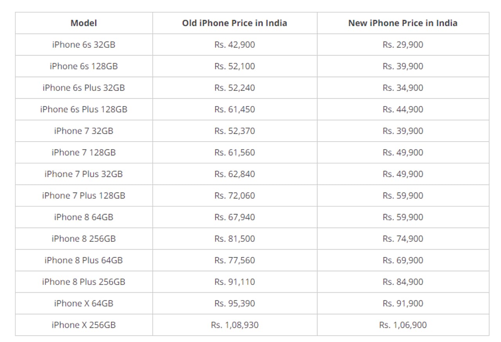Click the Old iPhone Price in India header
Screen dimensions: 501x342
click(234, 23)
